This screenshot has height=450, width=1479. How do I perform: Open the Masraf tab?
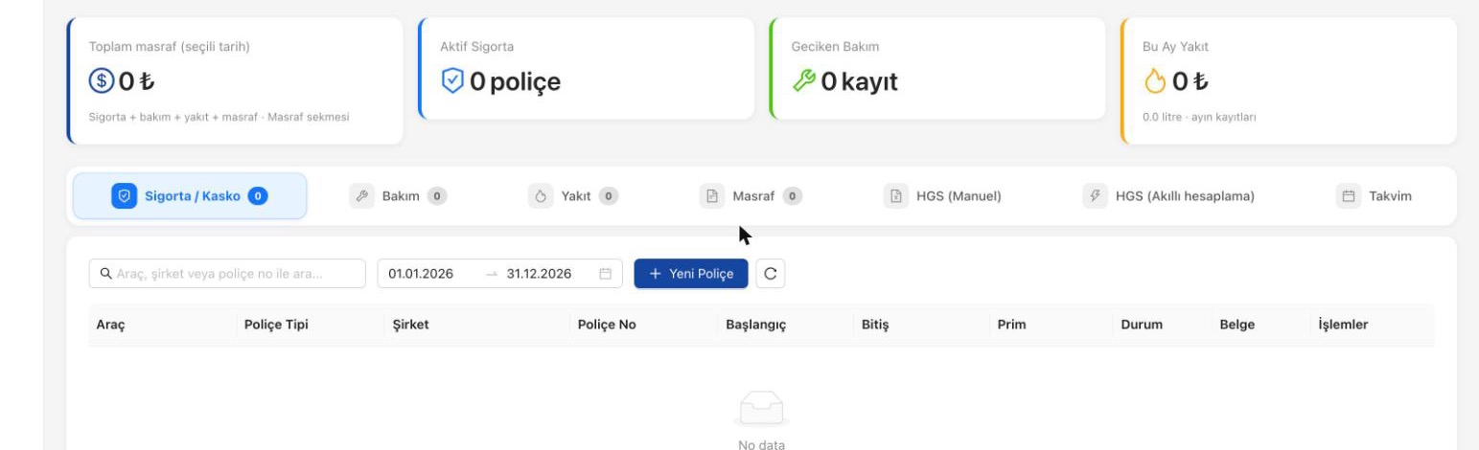point(752,196)
